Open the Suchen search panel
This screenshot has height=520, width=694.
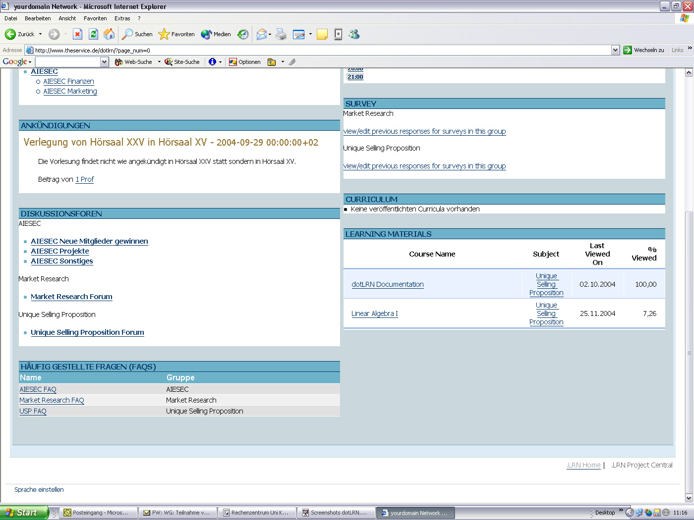137,34
